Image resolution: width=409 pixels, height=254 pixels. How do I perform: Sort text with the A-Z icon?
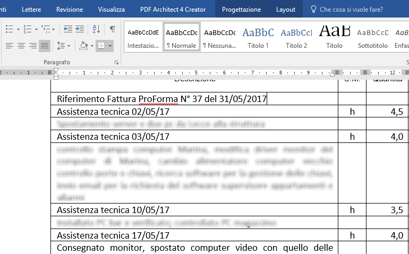[96, 29]
